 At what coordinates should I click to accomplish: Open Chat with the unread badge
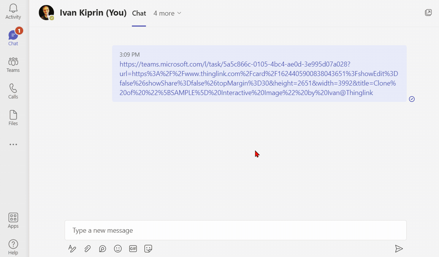point(13,37)
